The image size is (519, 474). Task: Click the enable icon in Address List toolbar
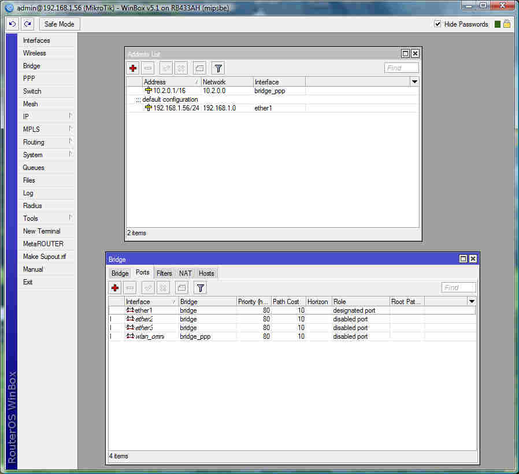click(x=166, y=68)
